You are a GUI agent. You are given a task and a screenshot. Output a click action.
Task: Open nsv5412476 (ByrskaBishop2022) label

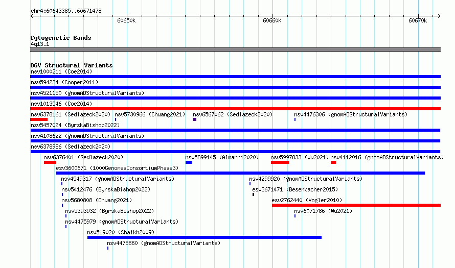click(x=106, y=189)
